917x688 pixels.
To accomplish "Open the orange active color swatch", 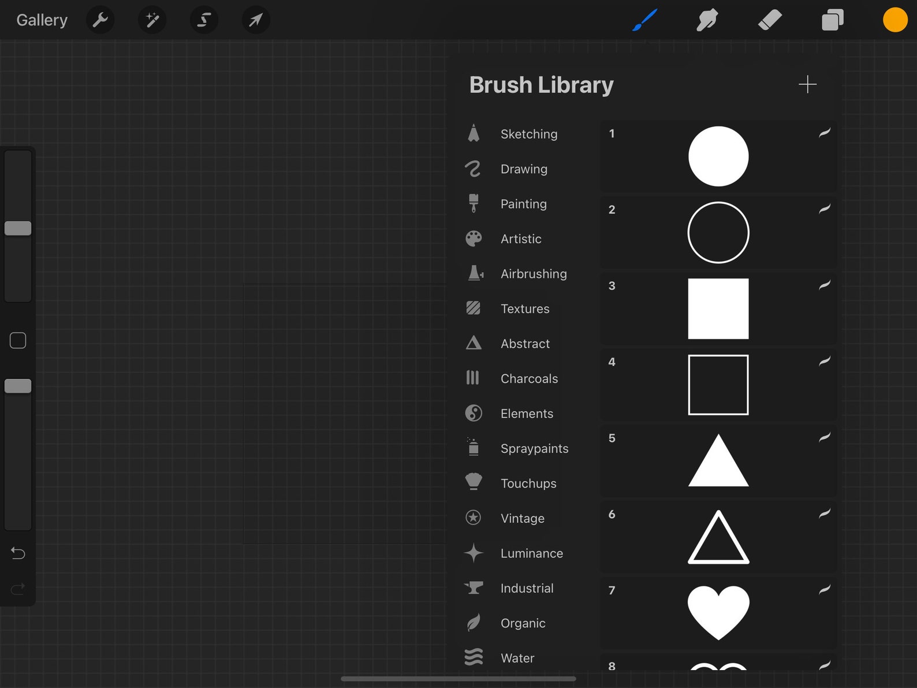I will [895, 20].
